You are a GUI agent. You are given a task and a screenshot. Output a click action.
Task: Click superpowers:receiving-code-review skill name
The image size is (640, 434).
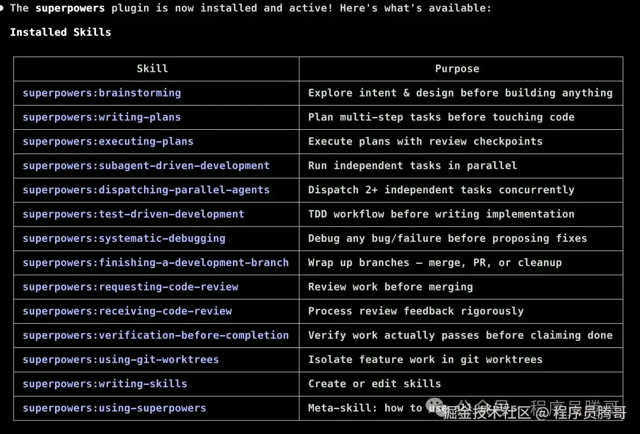pyautogui.click(x=127, y=311)
